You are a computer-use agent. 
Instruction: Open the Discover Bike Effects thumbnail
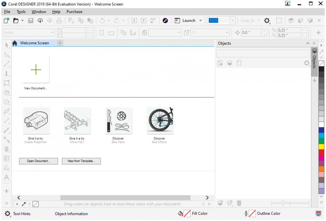pyautogui.click(x=160, y=121)
